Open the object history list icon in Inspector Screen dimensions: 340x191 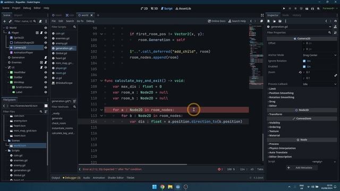click(335, 21)
